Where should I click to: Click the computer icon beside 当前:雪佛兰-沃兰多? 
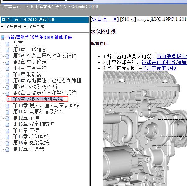pos(2,38)
